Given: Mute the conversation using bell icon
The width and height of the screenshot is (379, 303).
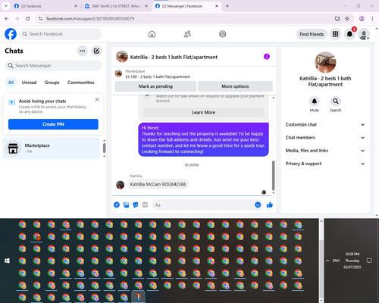Looking at the screenshot, I should (315, 102).
